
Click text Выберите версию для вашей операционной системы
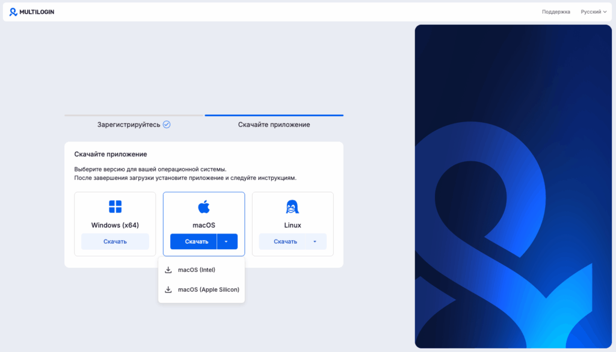coord(150,169)
